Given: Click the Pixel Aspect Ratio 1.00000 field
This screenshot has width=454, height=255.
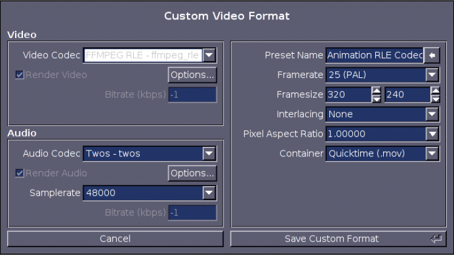Looking at the screenshot, I should (375, 134).
